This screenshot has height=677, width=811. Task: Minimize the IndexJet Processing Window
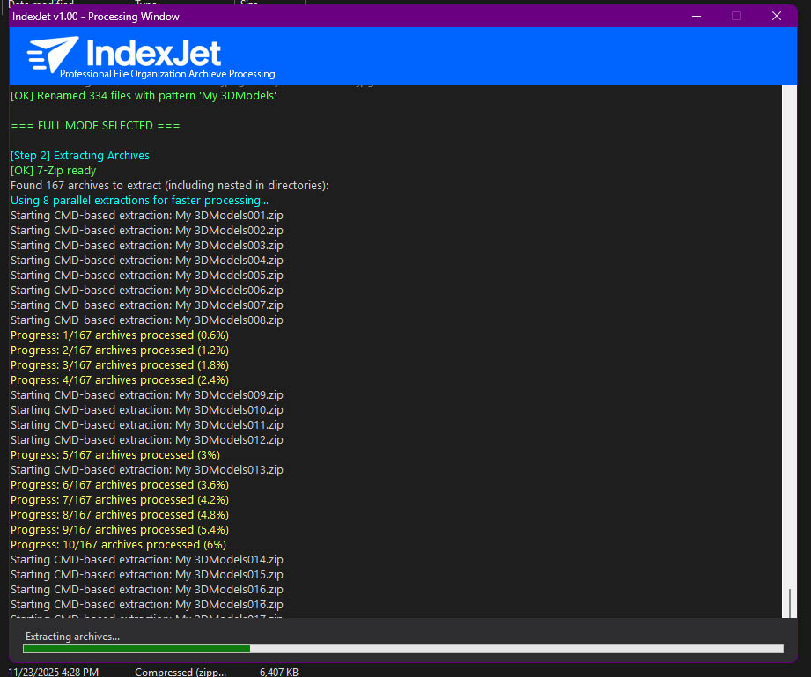click(697, 16)
